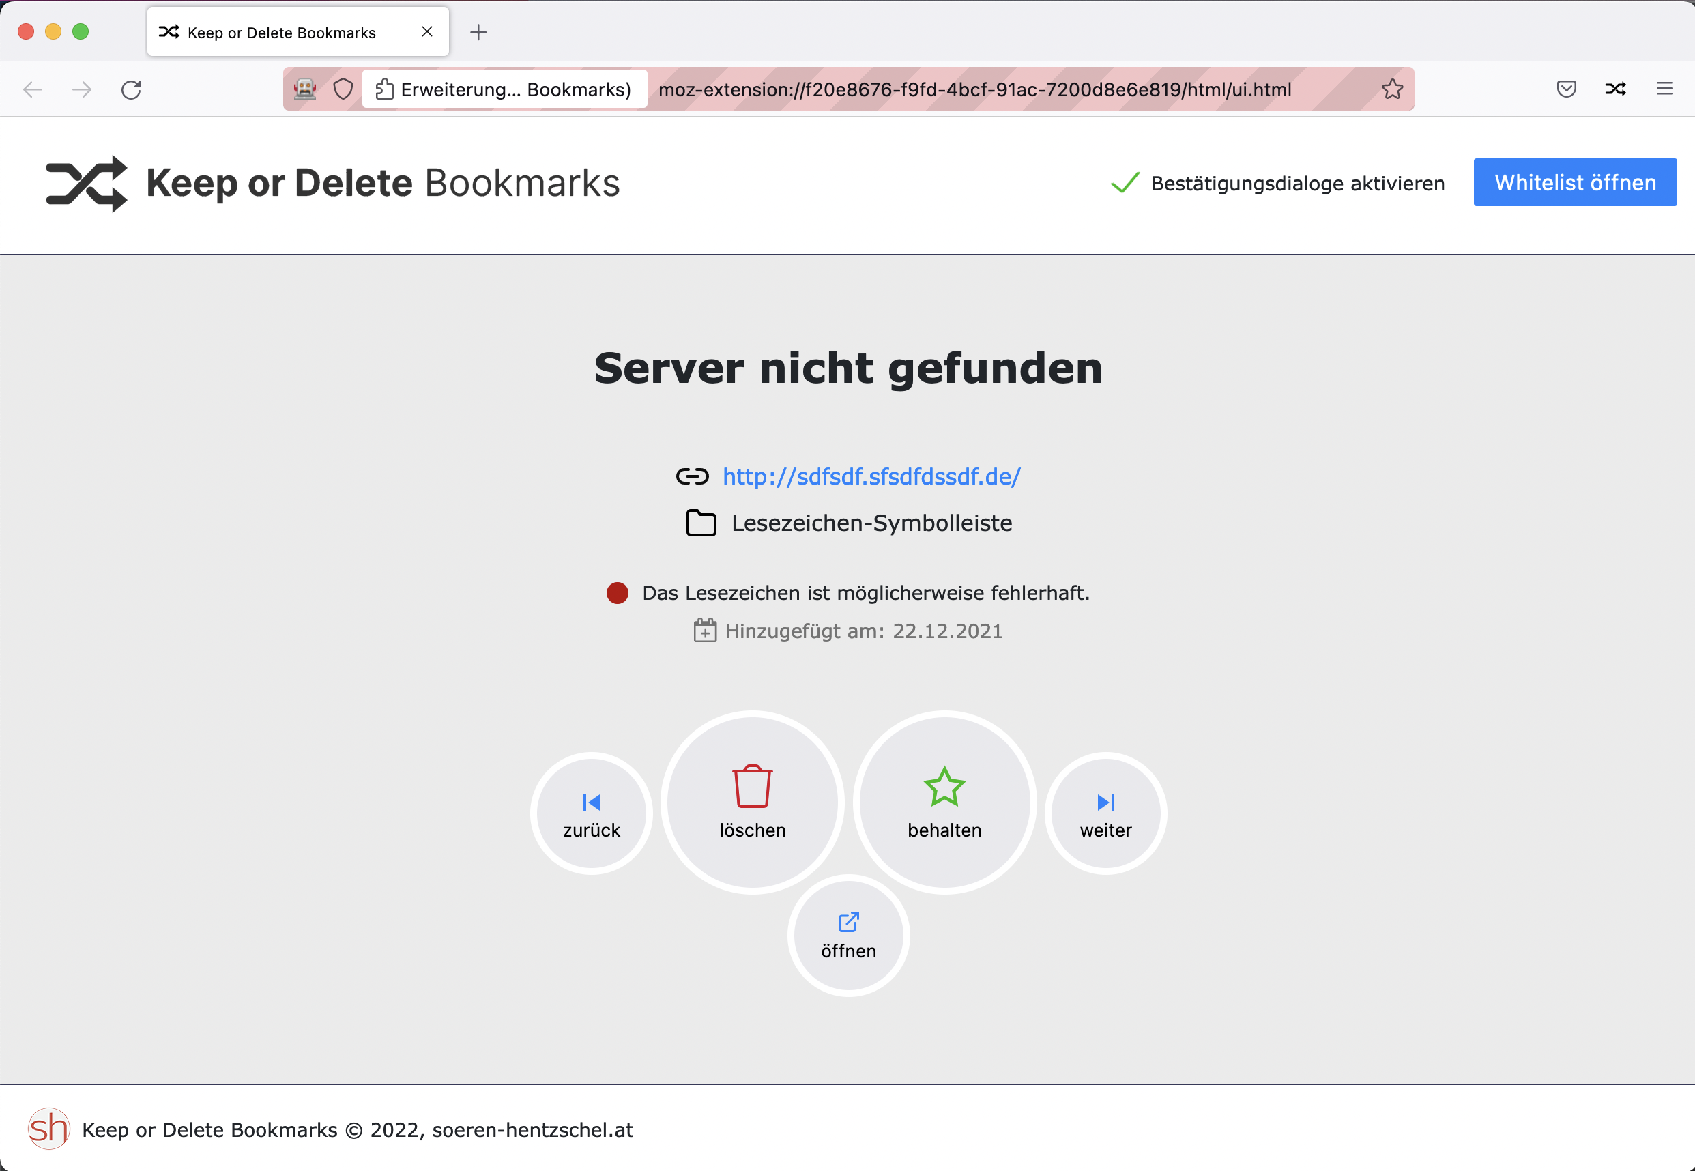Image resolution: width=1695 pixels, height=1171 pixels.
Task: Click the Erweiterung identity box
Action: click(504, 89)
